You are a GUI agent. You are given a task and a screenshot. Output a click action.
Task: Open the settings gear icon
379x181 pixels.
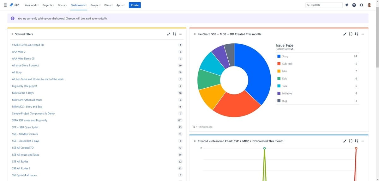361,5
